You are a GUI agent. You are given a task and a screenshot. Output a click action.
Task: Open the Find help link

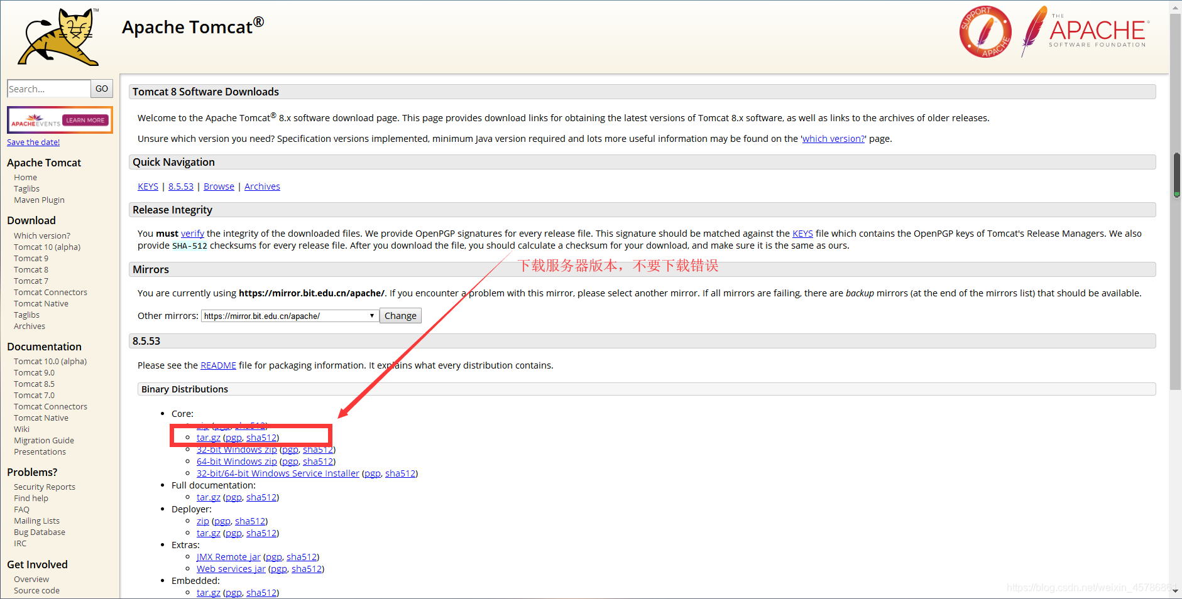coord(31,499)
